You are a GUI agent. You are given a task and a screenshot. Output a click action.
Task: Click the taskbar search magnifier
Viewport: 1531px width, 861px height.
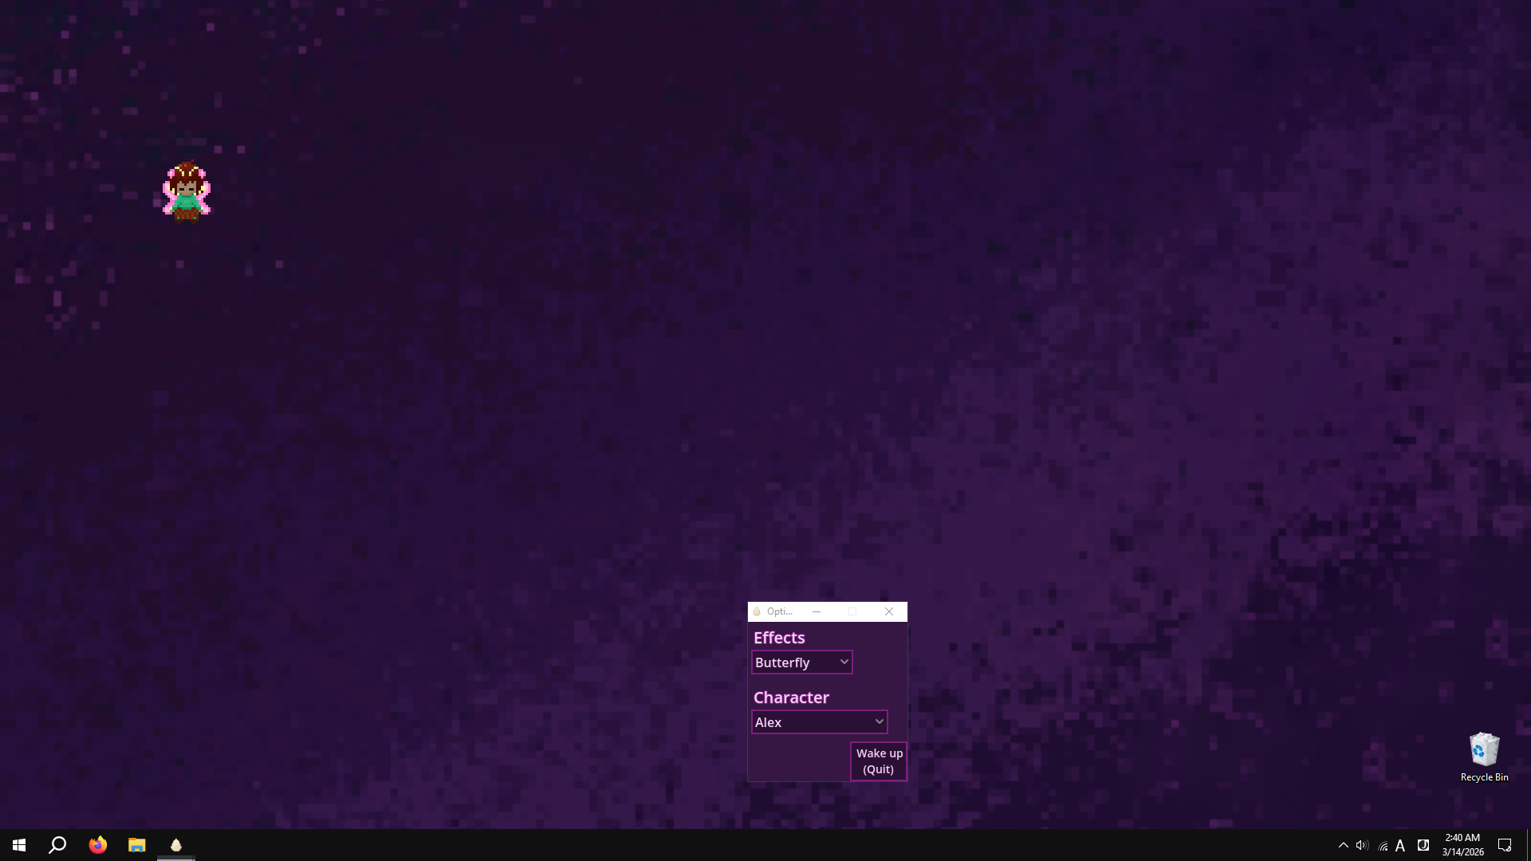pyautogui.click(x=57, y=845)
